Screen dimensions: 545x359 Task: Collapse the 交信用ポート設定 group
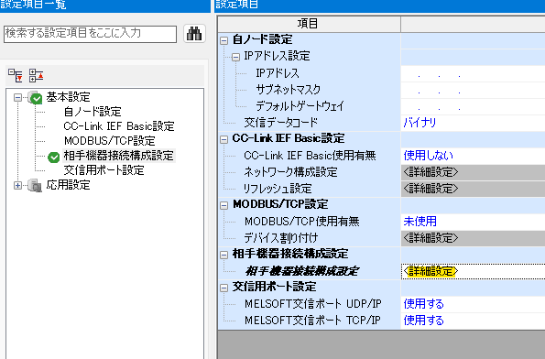point(224,288)
